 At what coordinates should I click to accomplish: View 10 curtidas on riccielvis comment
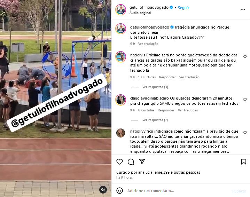tap(147, 77)
